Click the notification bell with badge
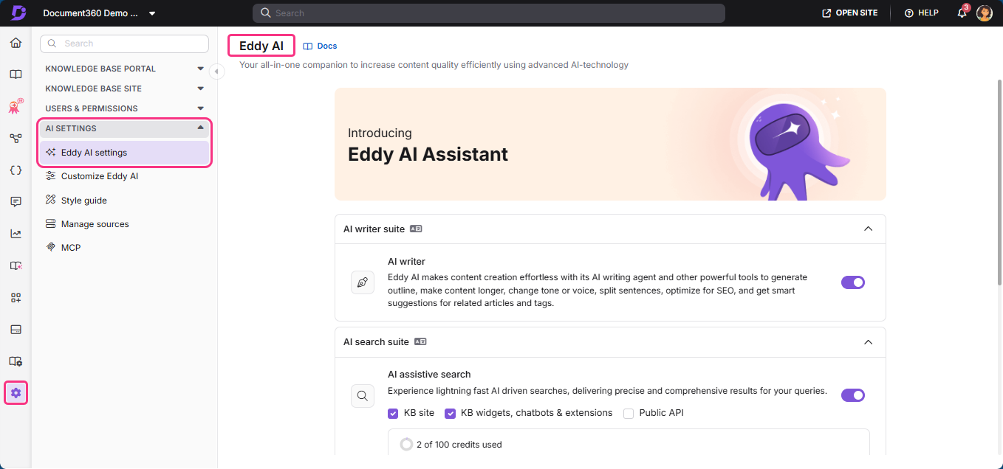This screenshot has width=1003, height=469. (x=961, y=13)
